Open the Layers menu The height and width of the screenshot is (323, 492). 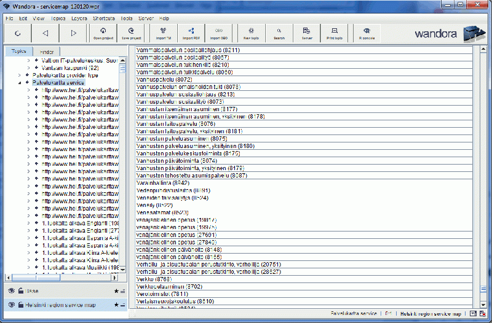point(79,18)
